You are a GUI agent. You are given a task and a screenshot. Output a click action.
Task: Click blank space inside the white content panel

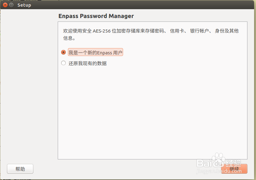[x=152, y=111]
